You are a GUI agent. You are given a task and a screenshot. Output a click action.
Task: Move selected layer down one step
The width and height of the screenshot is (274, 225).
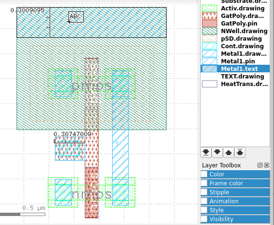217,152
